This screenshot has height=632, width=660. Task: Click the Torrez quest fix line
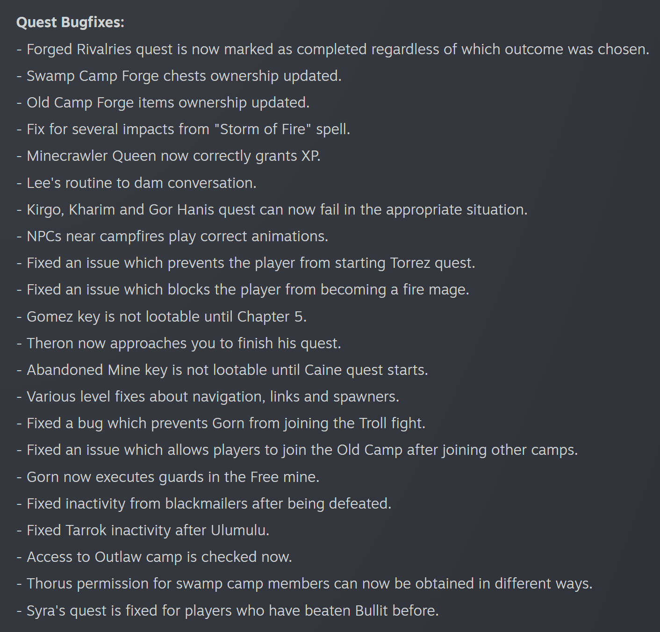[x=246, y=263]
